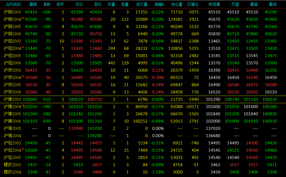
Task: Select the 沪铅2003 contract name
Action: tap(12, 143)
